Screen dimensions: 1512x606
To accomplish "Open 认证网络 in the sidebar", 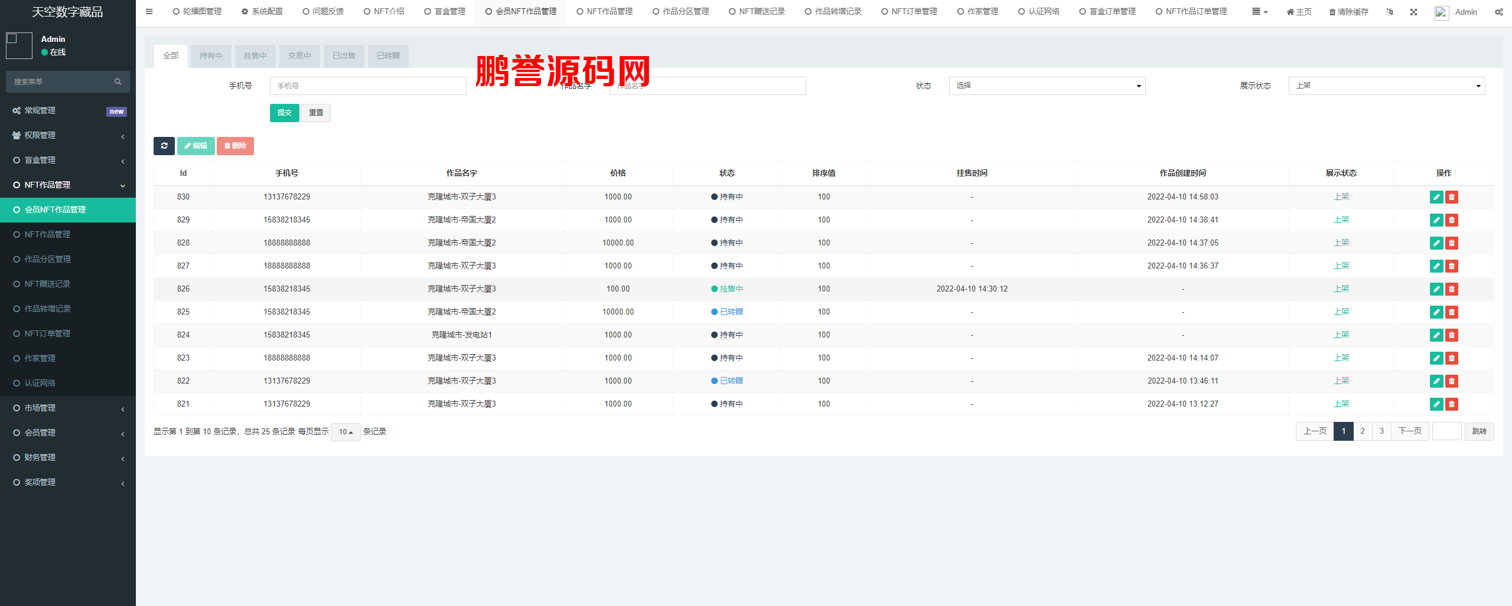I will click(68, 383).
